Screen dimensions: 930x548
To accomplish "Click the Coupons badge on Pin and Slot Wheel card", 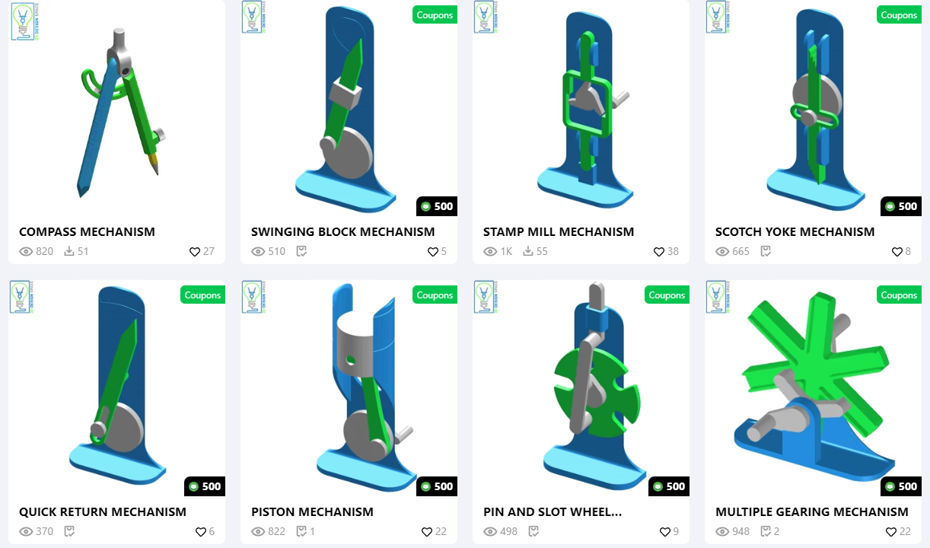I will (x=667, y=295).
